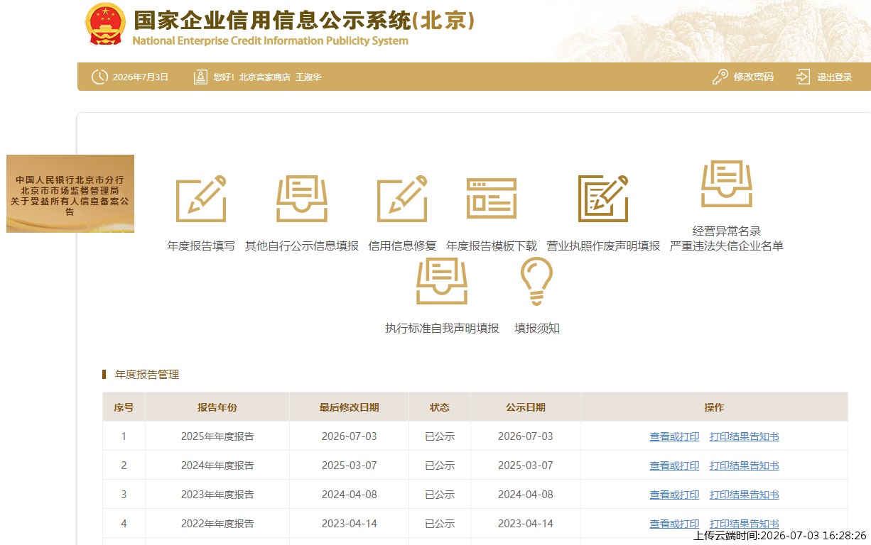Open 其他自行公示信息填报 inbox icon
The width and height of the screenshot is (871, 545).
click(x=302, y=198)
